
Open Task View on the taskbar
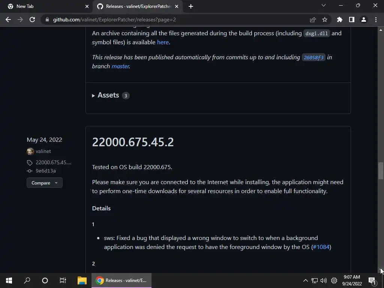click(x=63, y=280)
